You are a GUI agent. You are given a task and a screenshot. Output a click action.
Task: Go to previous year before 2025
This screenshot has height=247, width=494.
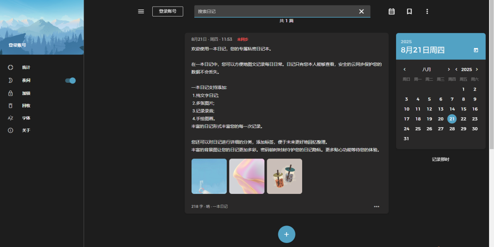(x=456, y=70)
